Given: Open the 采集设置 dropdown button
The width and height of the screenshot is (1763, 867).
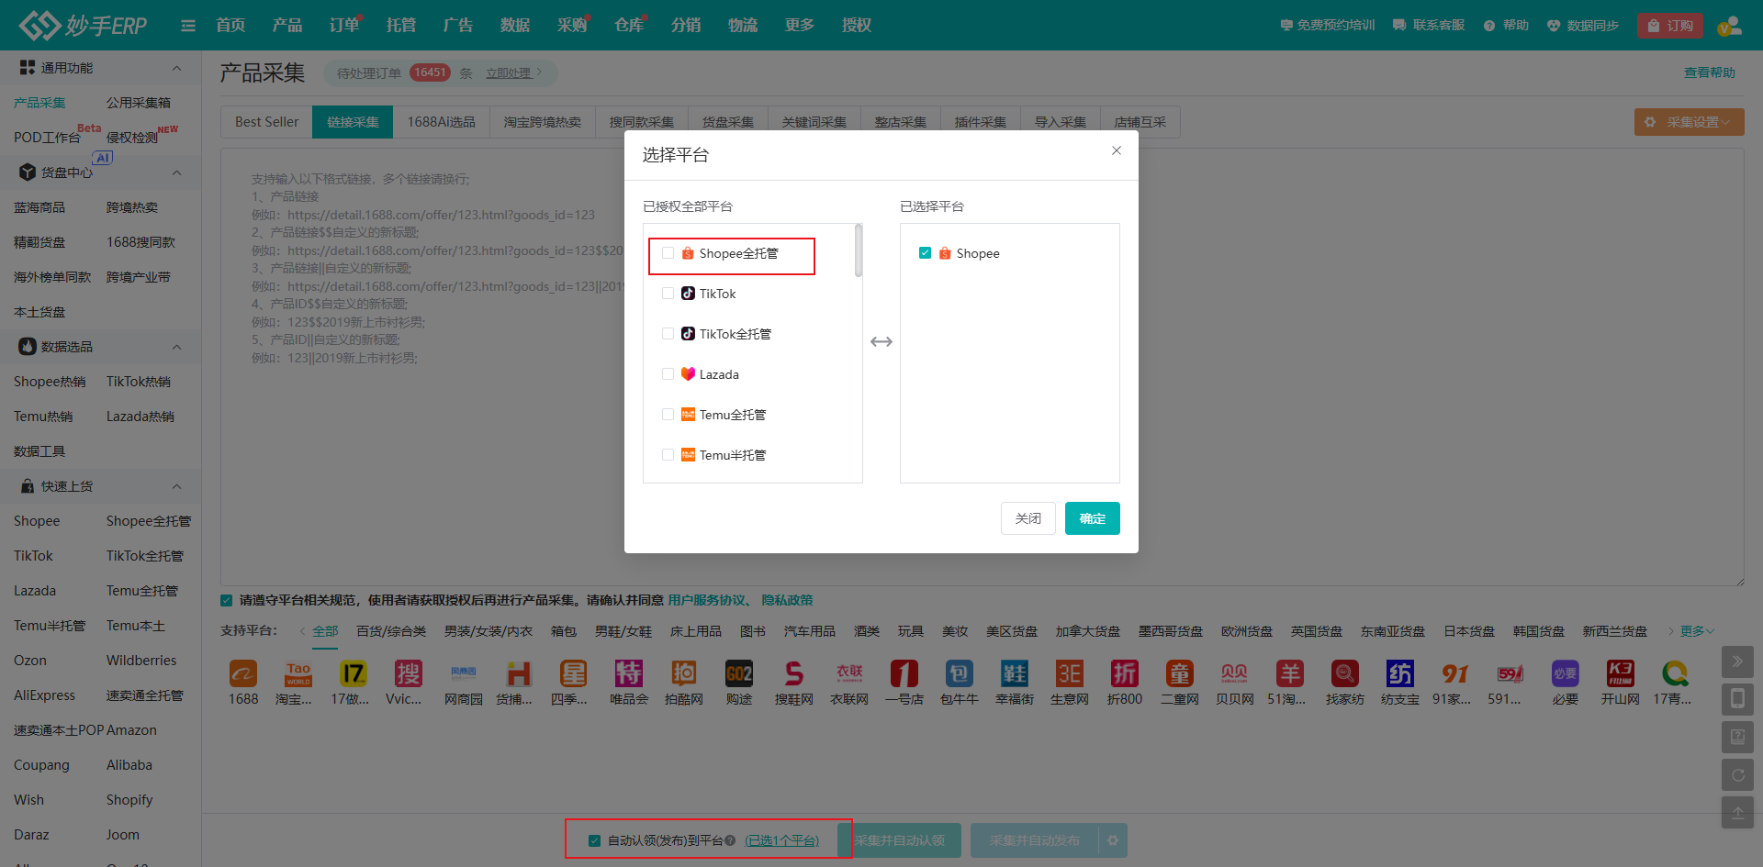Looking at the screenshot, I should pyautogui.click(x=1689, y=122).
